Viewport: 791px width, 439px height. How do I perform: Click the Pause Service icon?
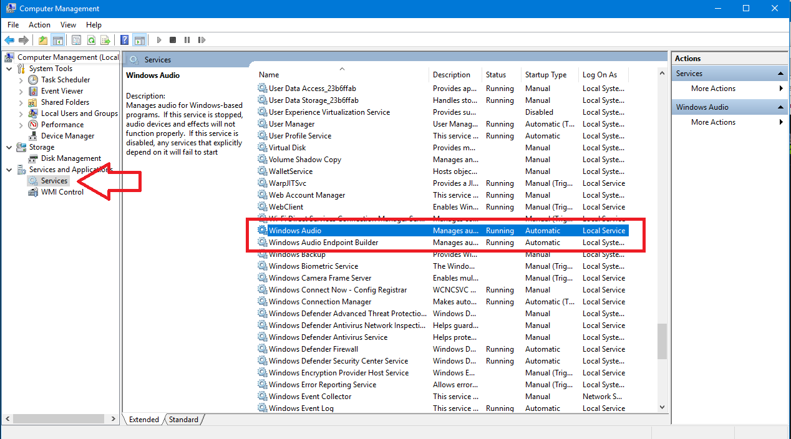click(187, 40)
